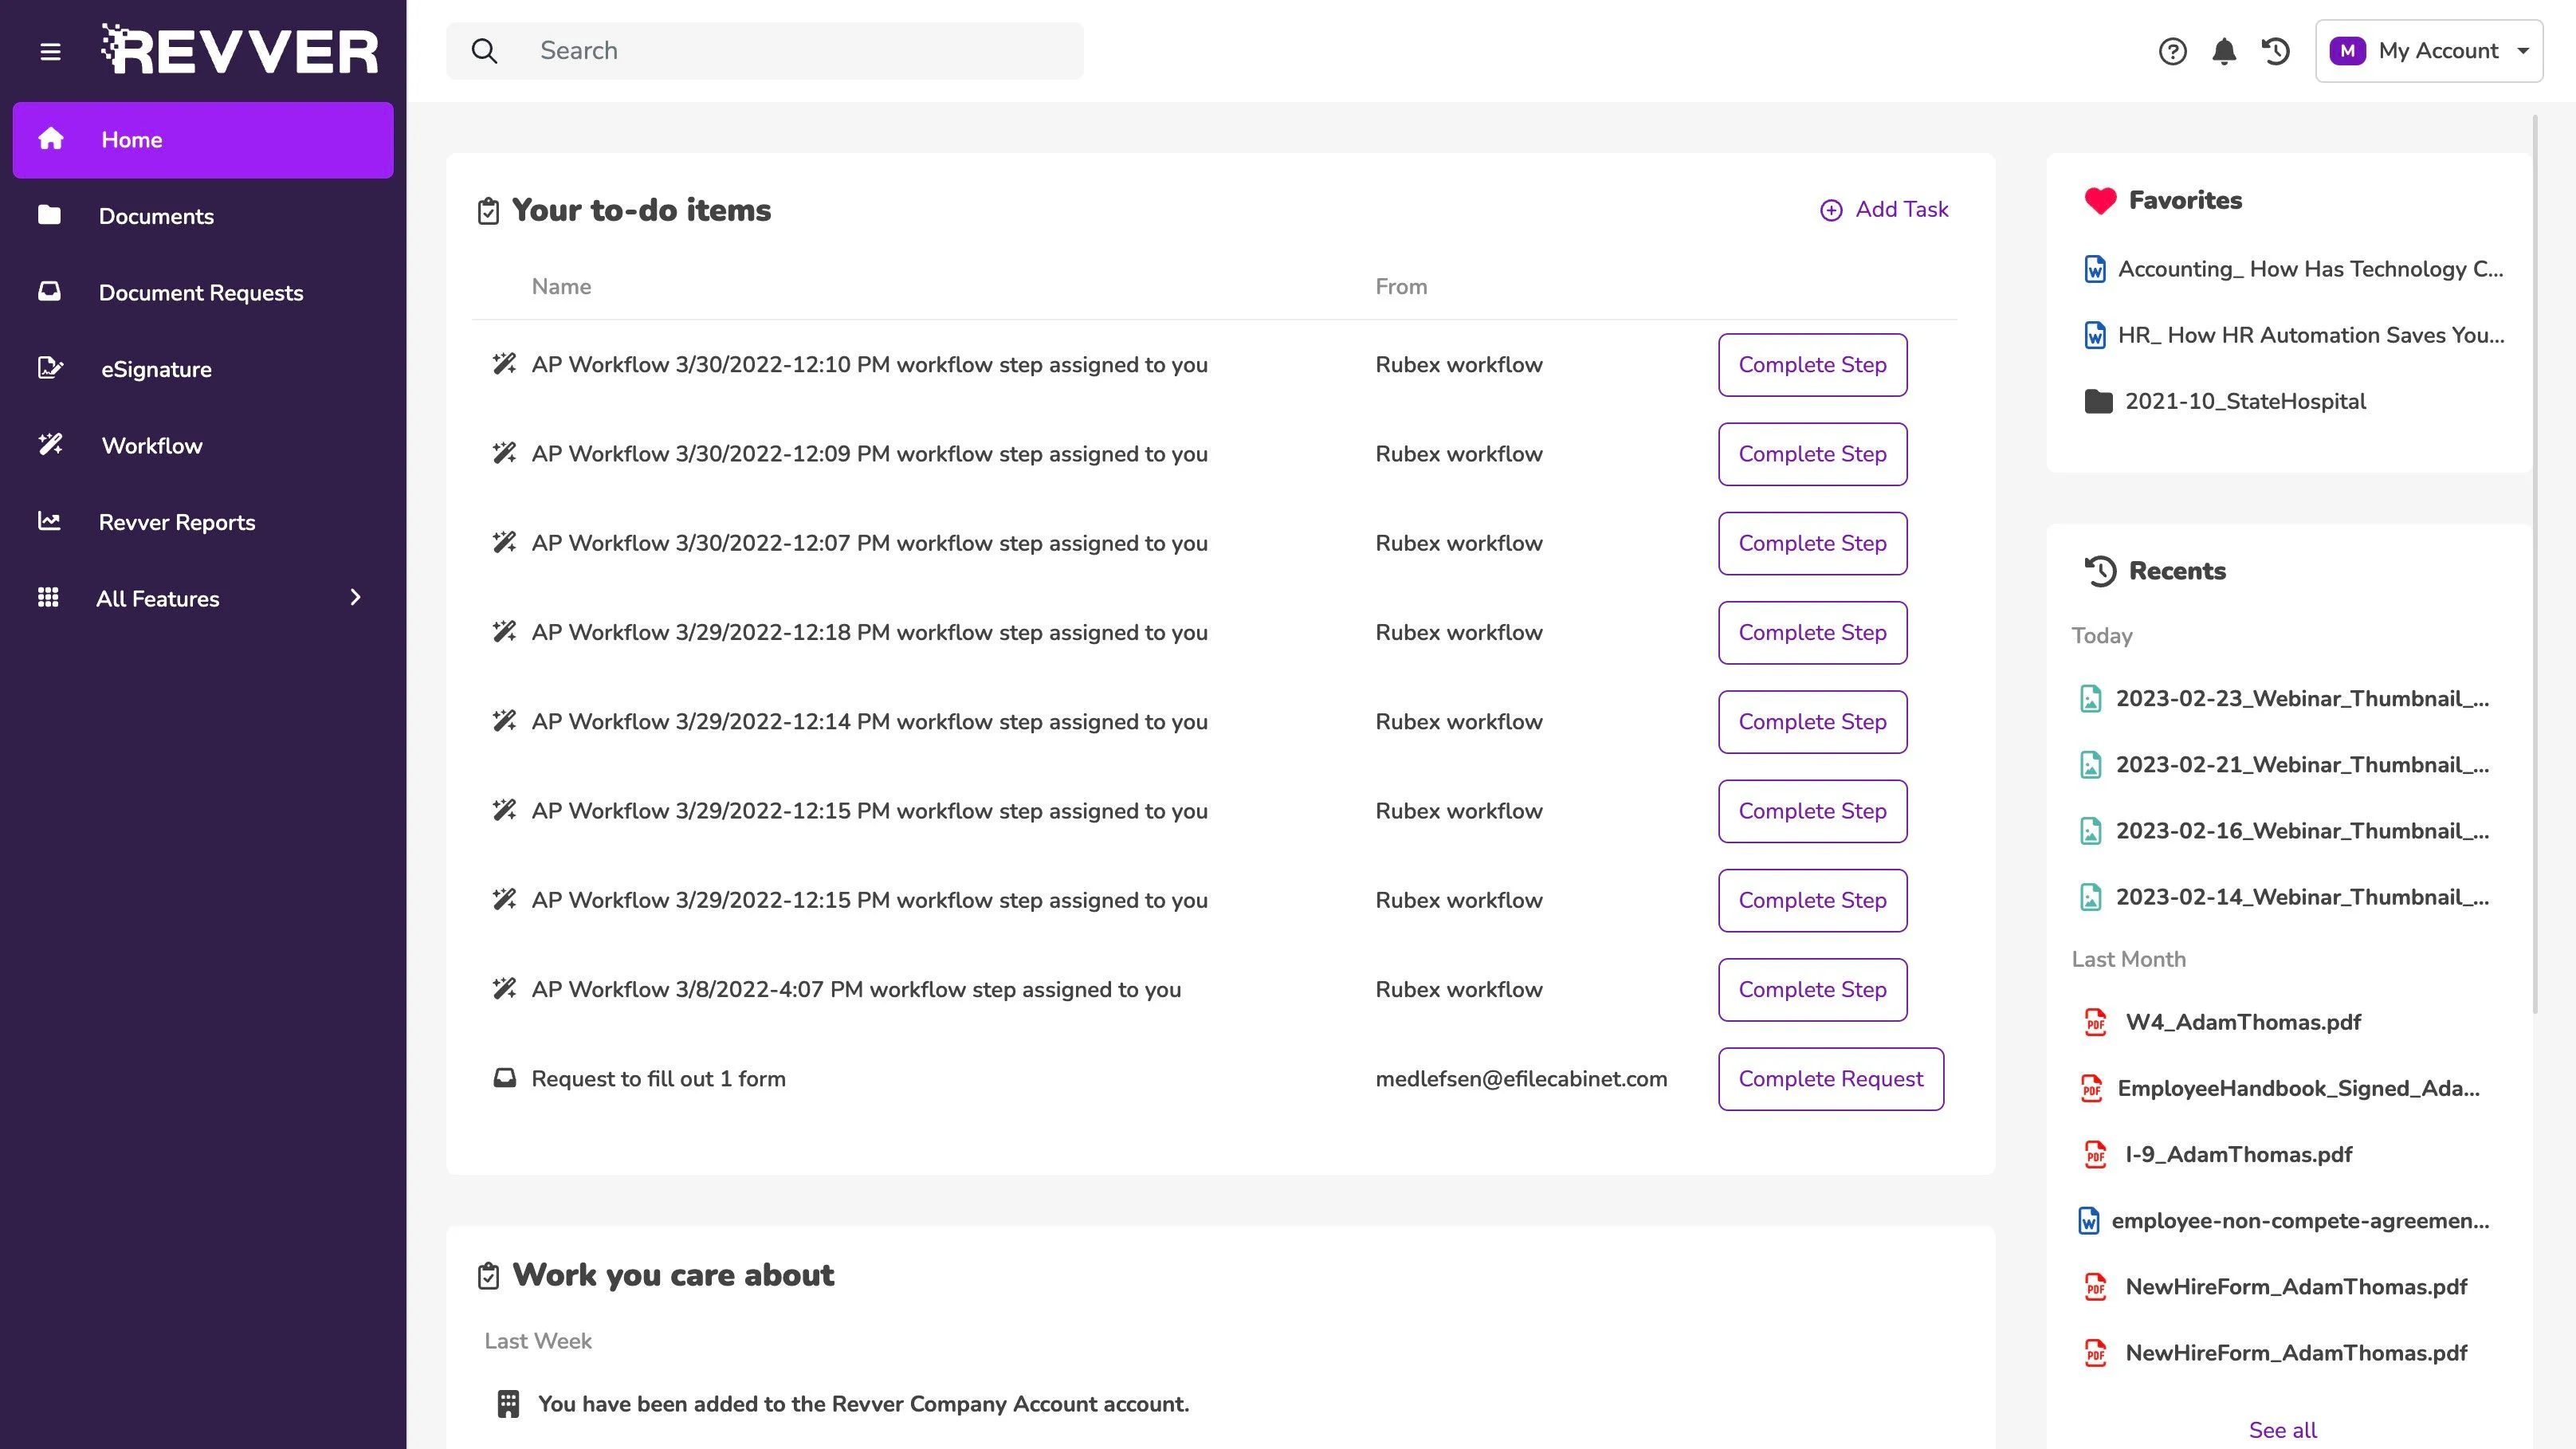Click the Documents folder icon in sidebar
Viewport: 2576px width, 1449px height.
pyautogui.click(x=49, y=215)
